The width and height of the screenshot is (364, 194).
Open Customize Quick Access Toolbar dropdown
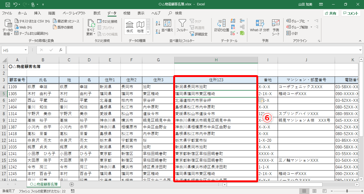pyautogui.click(x=43, y=5)
